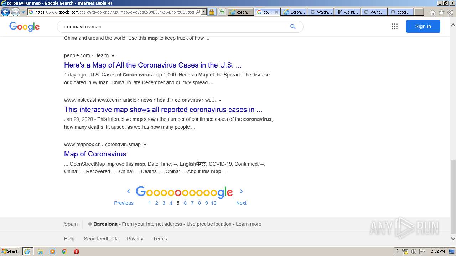The height and width of the screenshot is (256, 456).
Task: Open 'Here's a Map of All the Coronavirus Cases' result
Action: click(x=153, y=65)
